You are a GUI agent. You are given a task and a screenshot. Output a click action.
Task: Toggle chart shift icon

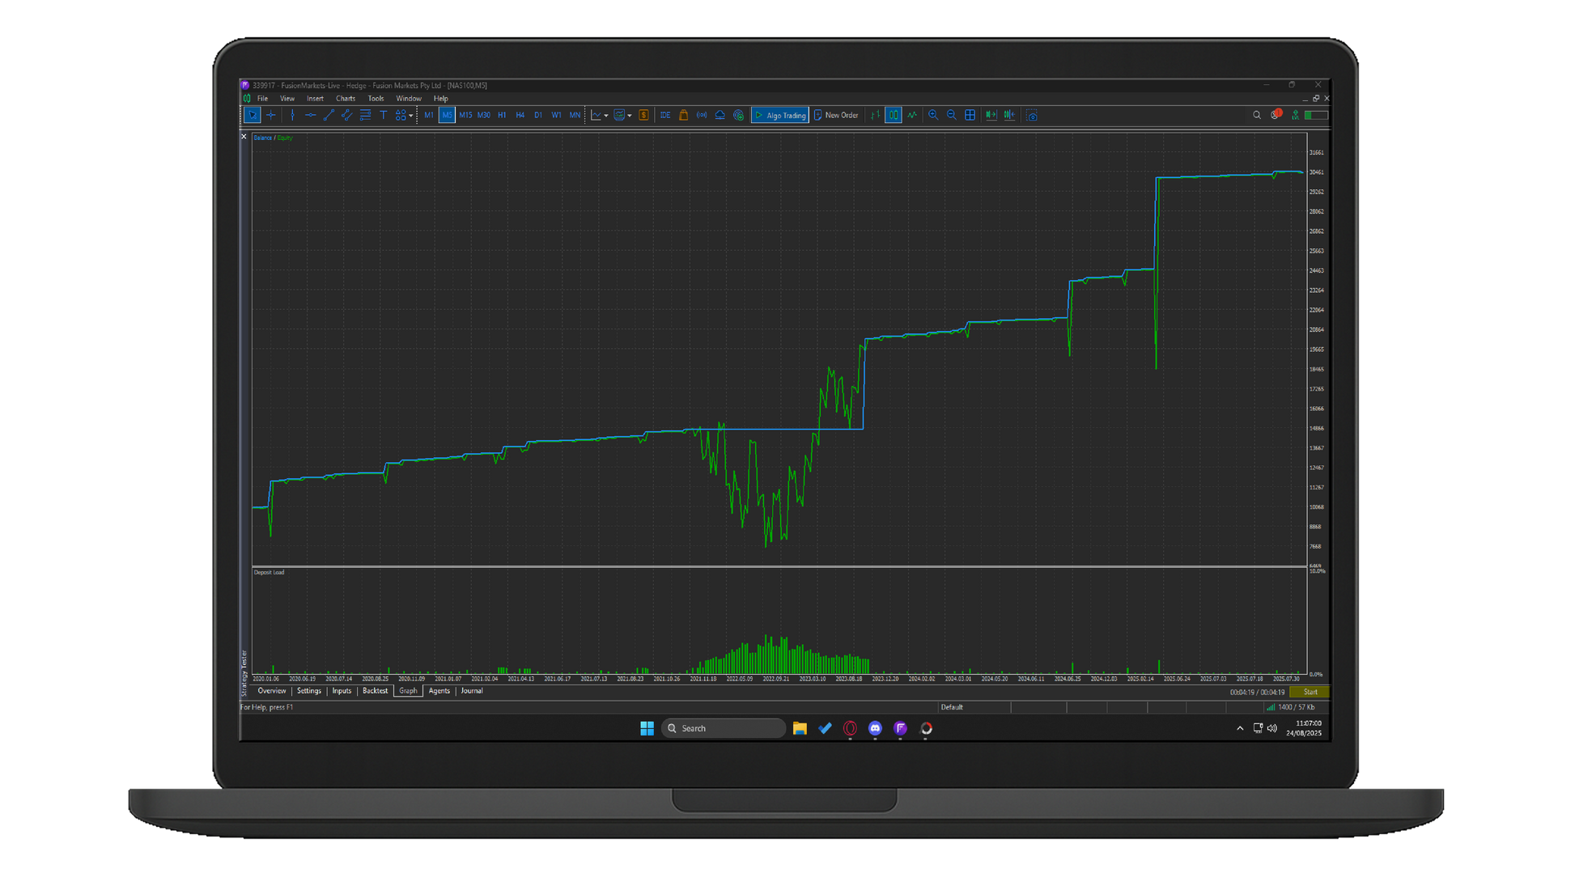pos(1009,115)
